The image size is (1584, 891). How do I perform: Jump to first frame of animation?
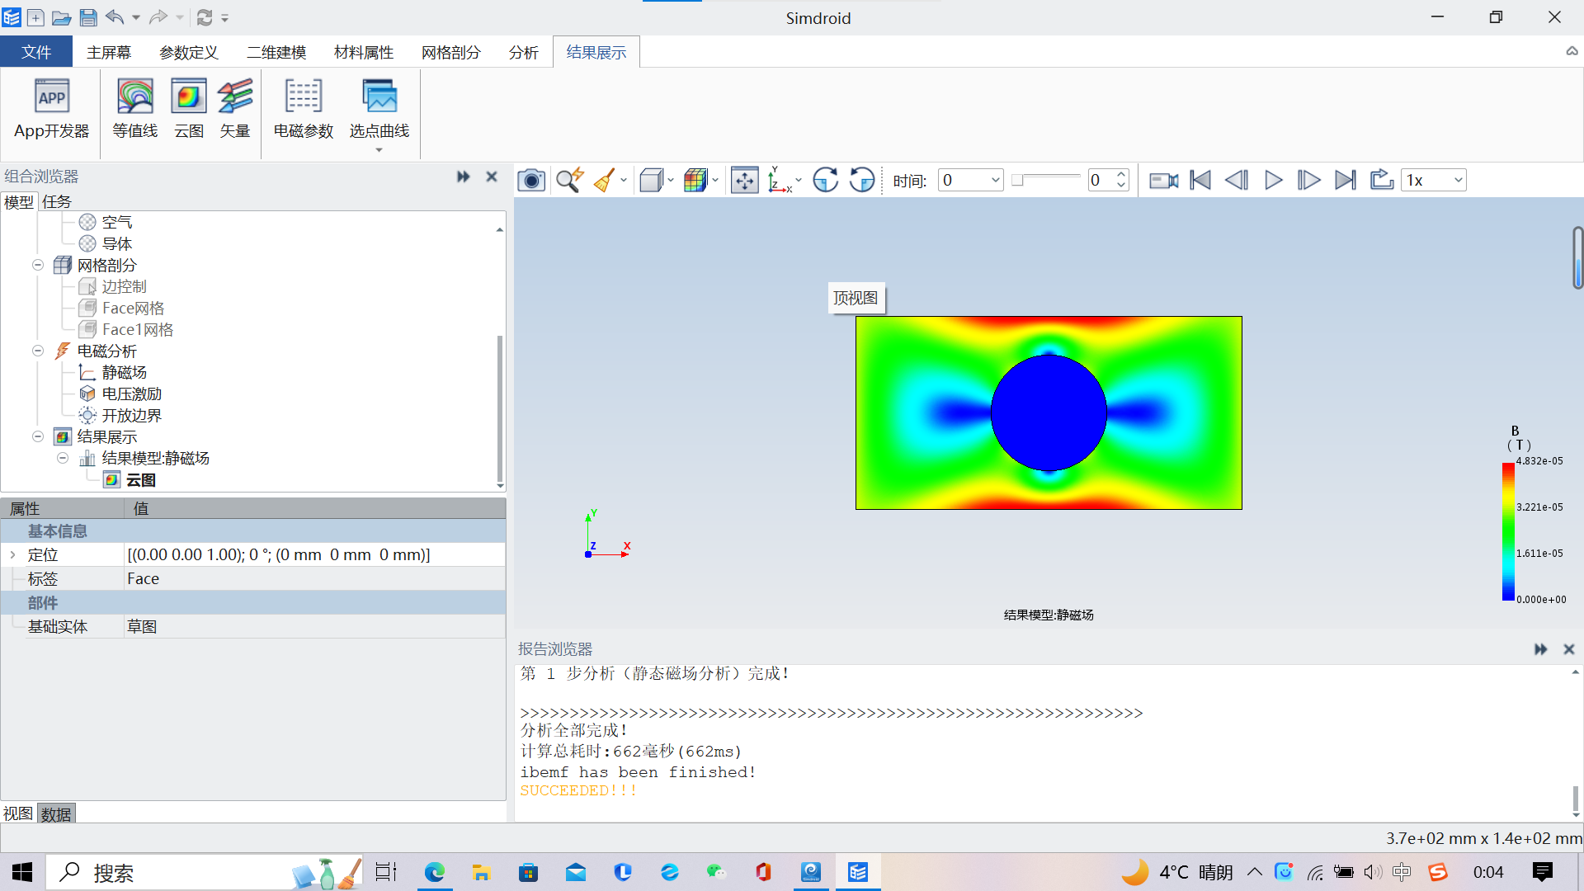[x=1200, y=180]
